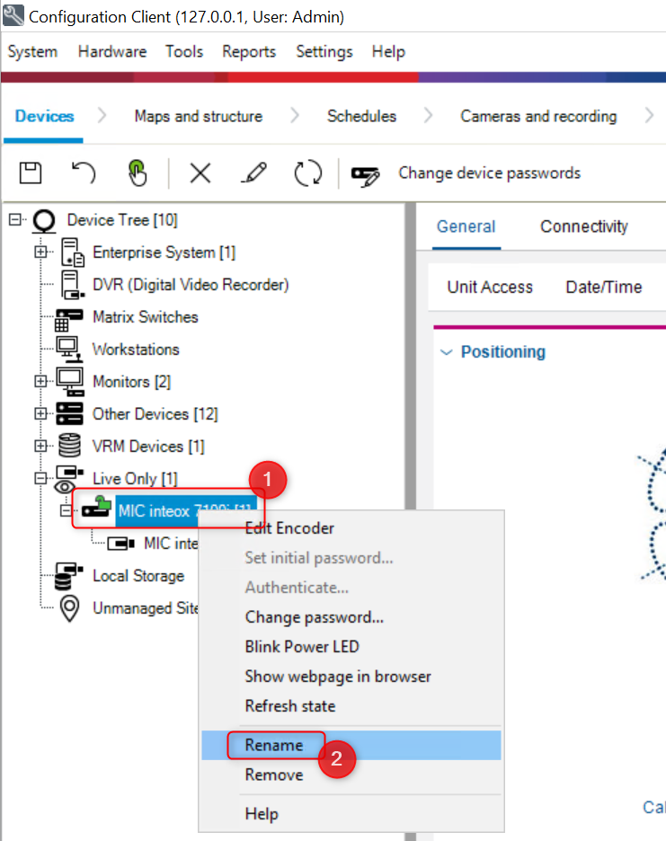Screen dimensions: 666x841
Task: Click the Other Devices rack icon
Action: pyautogui.click(x=70, y=413)
